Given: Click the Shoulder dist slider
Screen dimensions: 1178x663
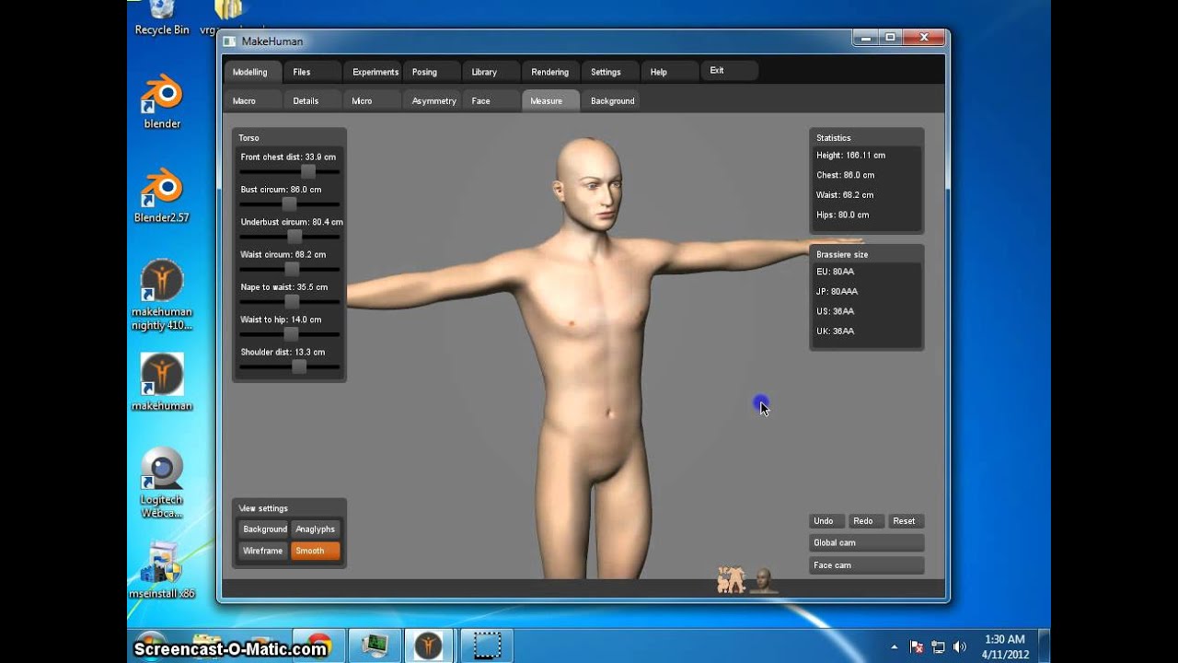Looking at the screenshot, I should coord(290,366).
